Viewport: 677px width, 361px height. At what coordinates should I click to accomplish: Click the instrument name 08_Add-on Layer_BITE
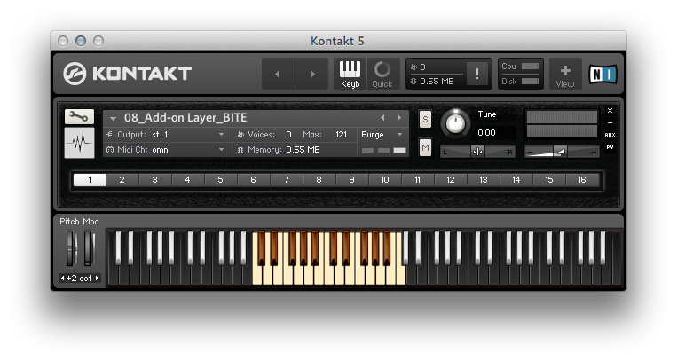pos(185,118)
